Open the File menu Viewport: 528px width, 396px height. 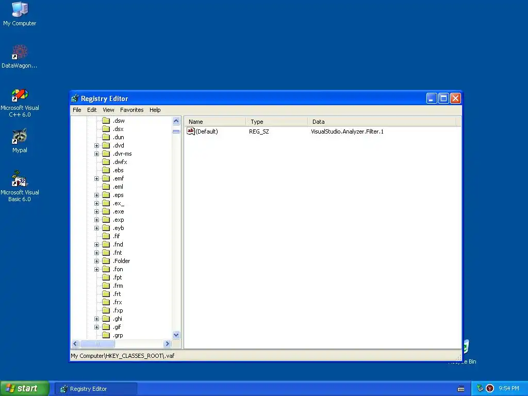pyautogui.click(x=77, y=110)
